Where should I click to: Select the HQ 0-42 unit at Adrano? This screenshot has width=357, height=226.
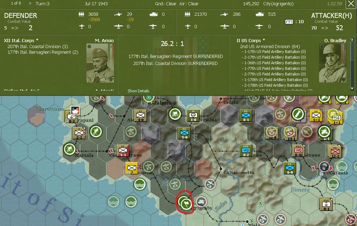(298, 151)
